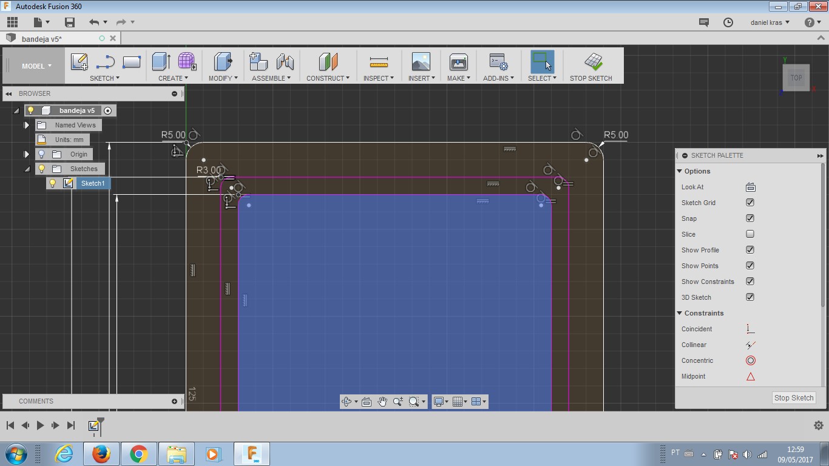829x466 pixels.
Task: Hide Sketch1 with its lightbulb
Action: pyautogui.click(x=53, y=183)
